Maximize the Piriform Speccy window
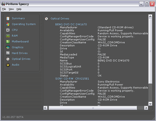The image size is (156, 121). click(147, 4)
